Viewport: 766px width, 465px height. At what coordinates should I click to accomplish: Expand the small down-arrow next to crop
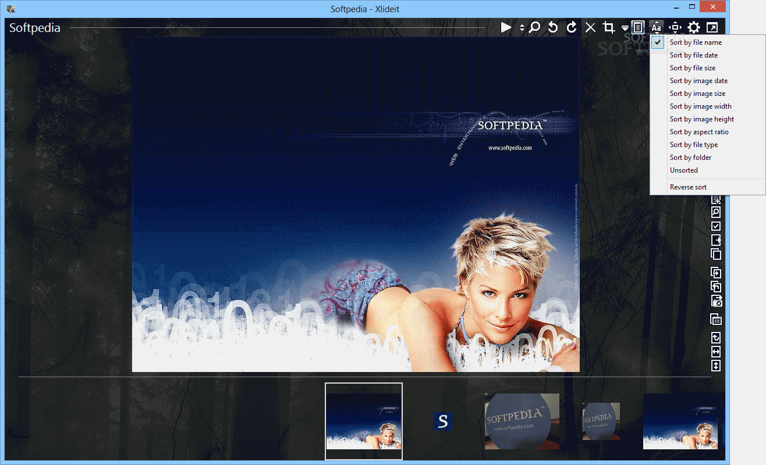tap(625, 28)
